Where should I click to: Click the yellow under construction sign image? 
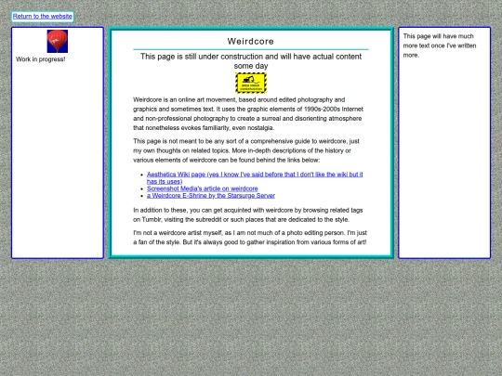(x=251, y=83)
